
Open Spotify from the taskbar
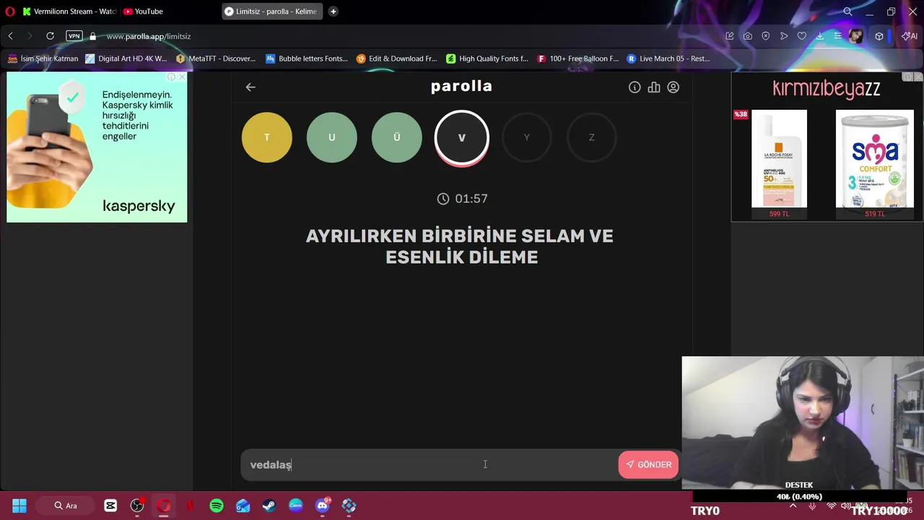point(217,506)
